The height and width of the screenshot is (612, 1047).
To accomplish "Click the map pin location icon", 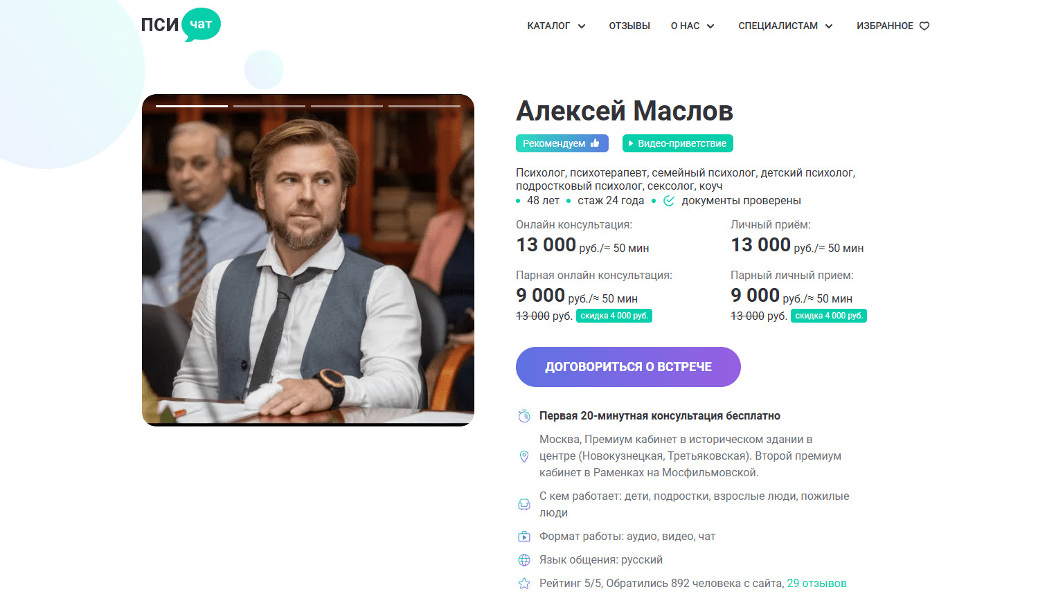I will pos(524,456).
